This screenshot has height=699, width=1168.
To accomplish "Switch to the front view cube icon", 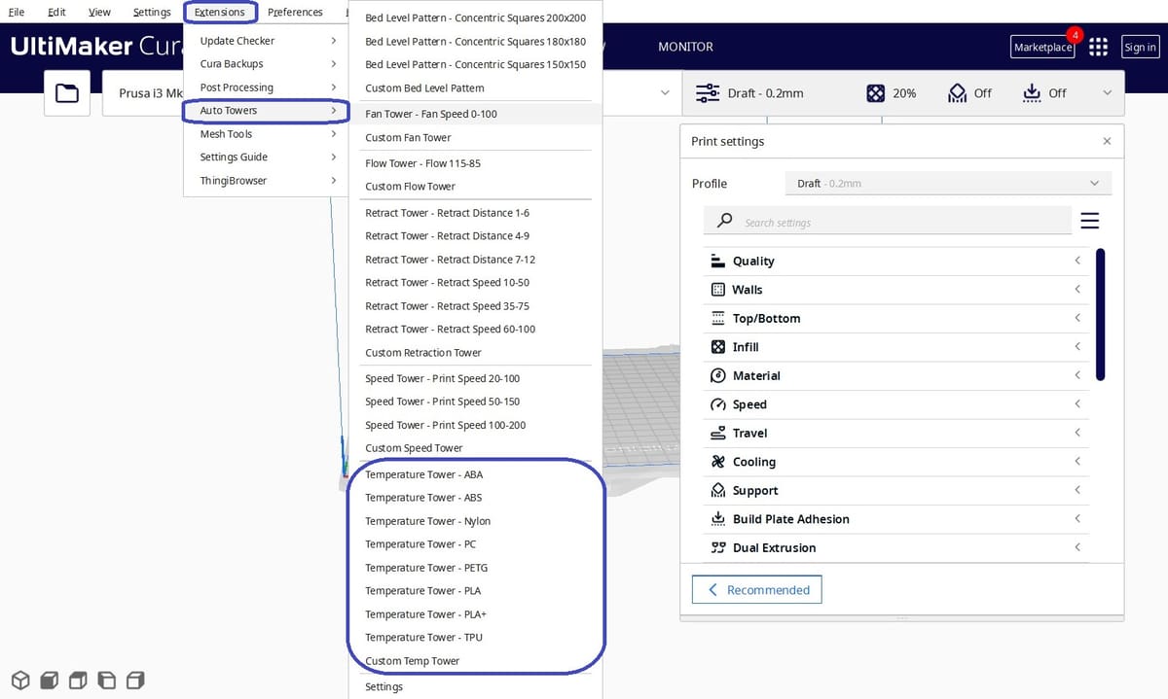I will [50, 679].
